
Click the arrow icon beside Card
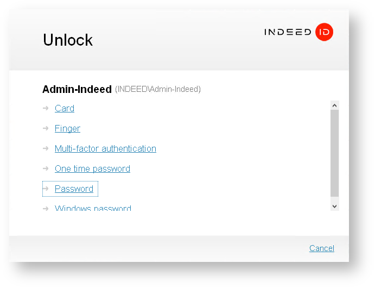(46, 108)
